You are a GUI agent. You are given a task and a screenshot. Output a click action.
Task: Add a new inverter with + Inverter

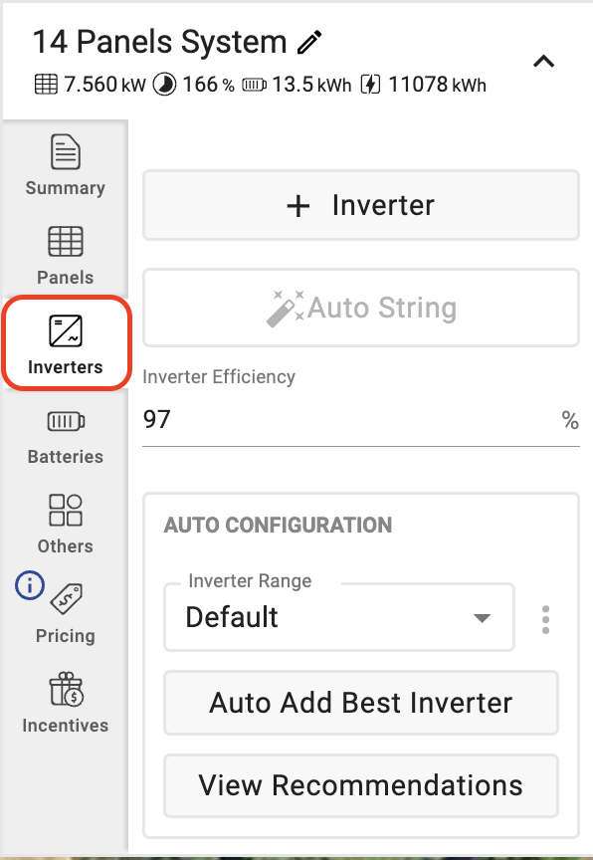[x=361, y=205]
